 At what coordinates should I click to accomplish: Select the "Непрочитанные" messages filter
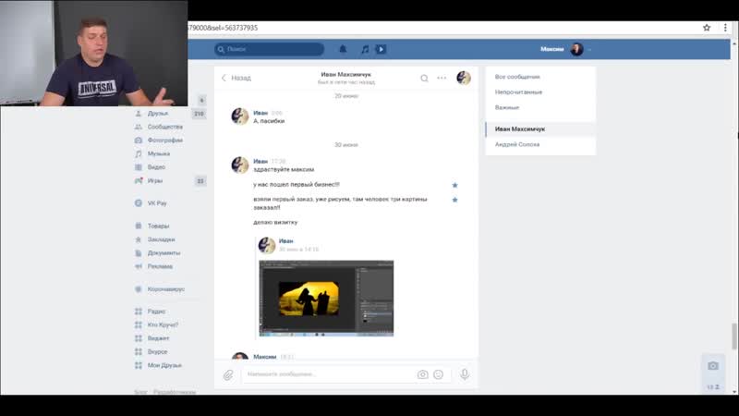click(x=518, y=92)
